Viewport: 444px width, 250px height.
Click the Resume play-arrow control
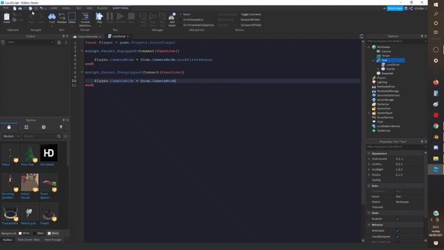(x=120, y=17)
